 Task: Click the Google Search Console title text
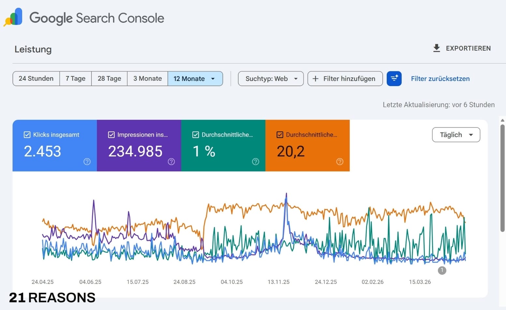point(97,18)
